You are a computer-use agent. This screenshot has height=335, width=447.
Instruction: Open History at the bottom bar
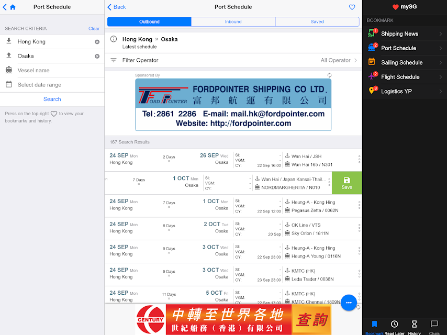point(414,327)
